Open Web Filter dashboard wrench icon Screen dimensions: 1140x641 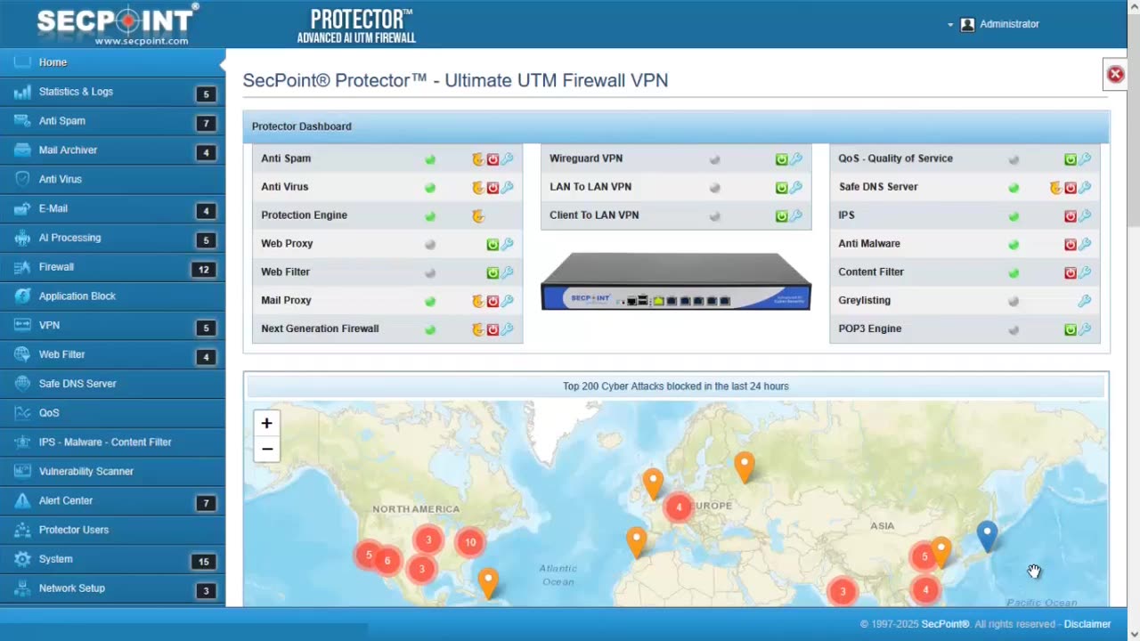coord(507,273)
